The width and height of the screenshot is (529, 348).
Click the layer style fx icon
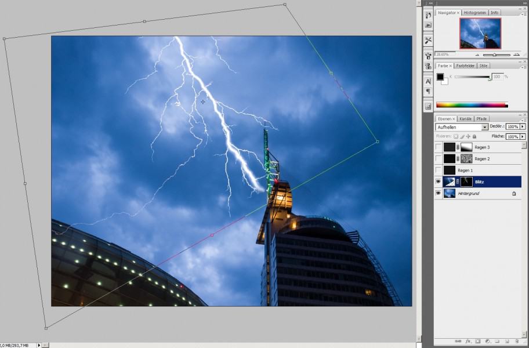tap(468, 342)
